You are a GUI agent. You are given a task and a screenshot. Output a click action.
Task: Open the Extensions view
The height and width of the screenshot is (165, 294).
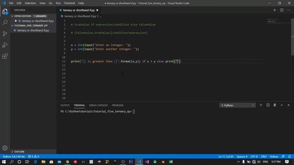(5, 56)
